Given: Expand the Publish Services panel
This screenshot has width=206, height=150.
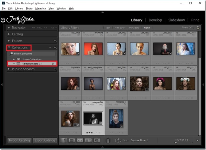Looking at the screenshot, I should (x=9, y=69).
